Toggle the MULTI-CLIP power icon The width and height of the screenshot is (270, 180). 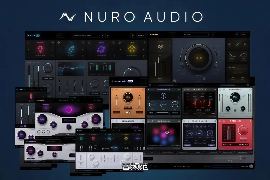(x=215, y=90)
